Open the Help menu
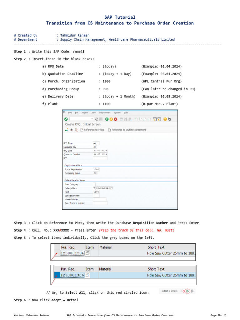Image resolution: width=240 pixels, height=320 pixels. pyautogui.click(x=126, y=112)
